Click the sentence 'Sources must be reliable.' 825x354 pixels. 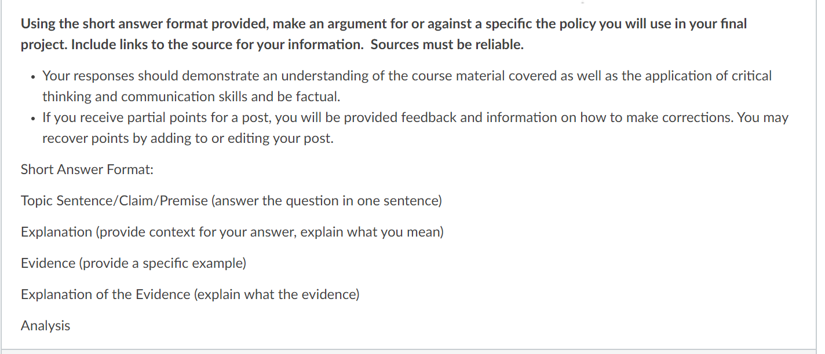[x=447, y=45]
